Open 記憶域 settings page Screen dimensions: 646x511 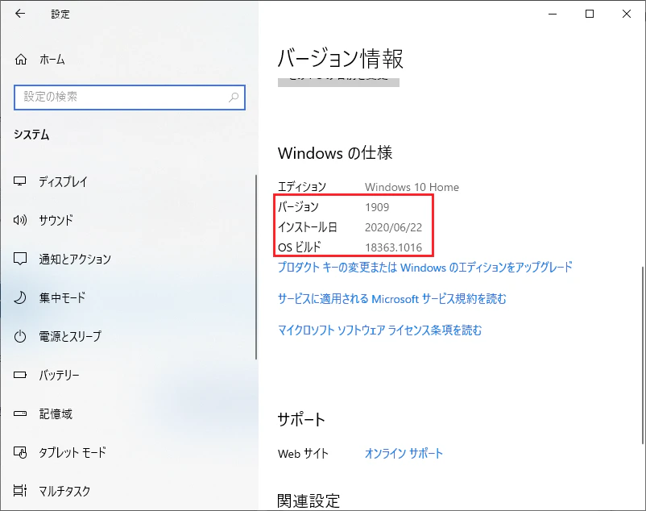[56, 413]
